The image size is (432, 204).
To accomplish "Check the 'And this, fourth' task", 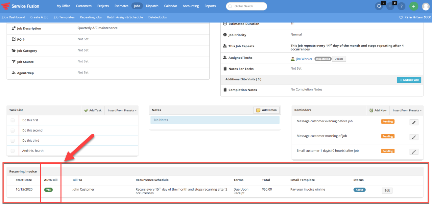I will coord(12,151).
